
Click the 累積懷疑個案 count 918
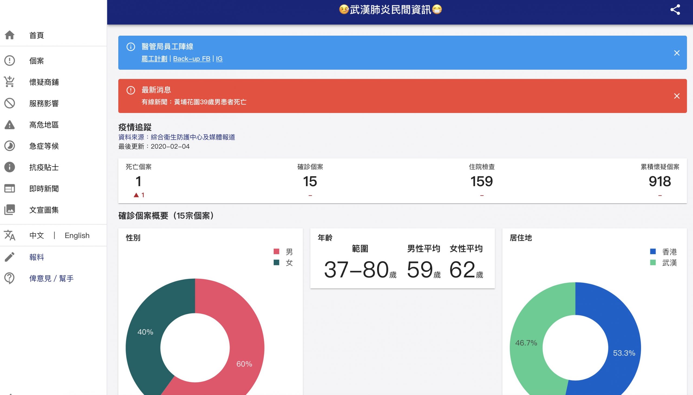pos(660,181)
